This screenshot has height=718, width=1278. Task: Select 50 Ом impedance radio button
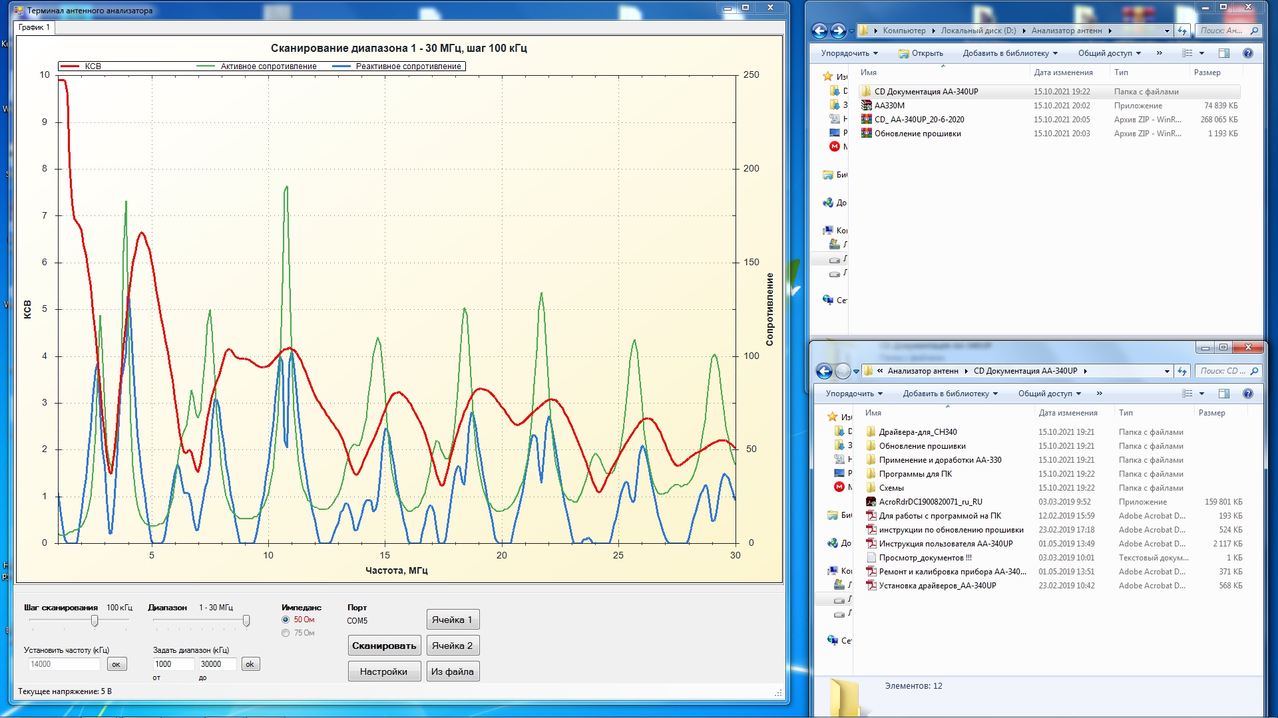[286, 620]
